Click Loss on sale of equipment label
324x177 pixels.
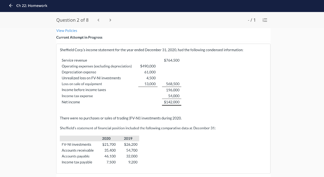(x=82, y=84)
